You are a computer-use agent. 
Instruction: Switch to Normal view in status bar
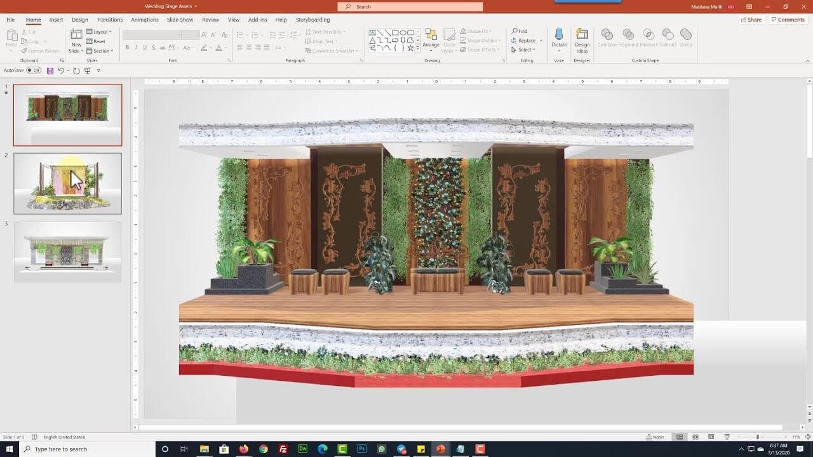pos(680,437)
